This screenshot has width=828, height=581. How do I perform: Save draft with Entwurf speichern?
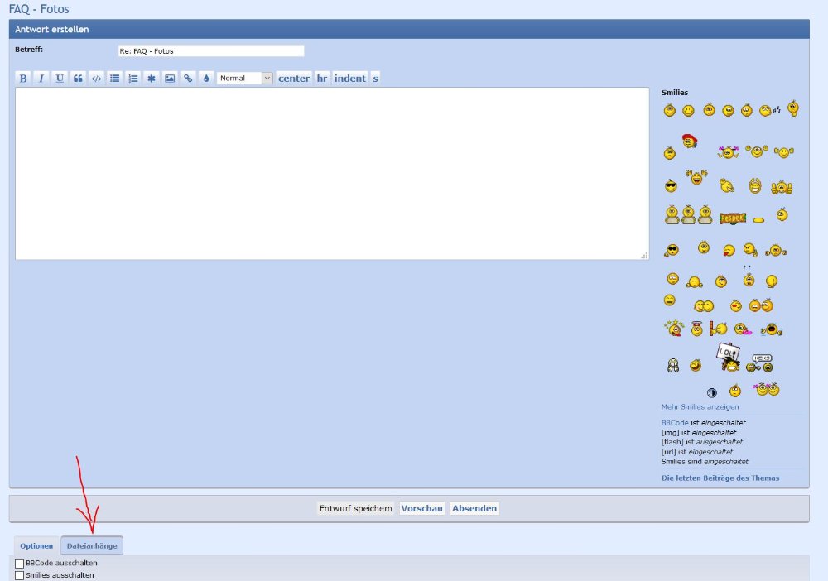[355, 508]
